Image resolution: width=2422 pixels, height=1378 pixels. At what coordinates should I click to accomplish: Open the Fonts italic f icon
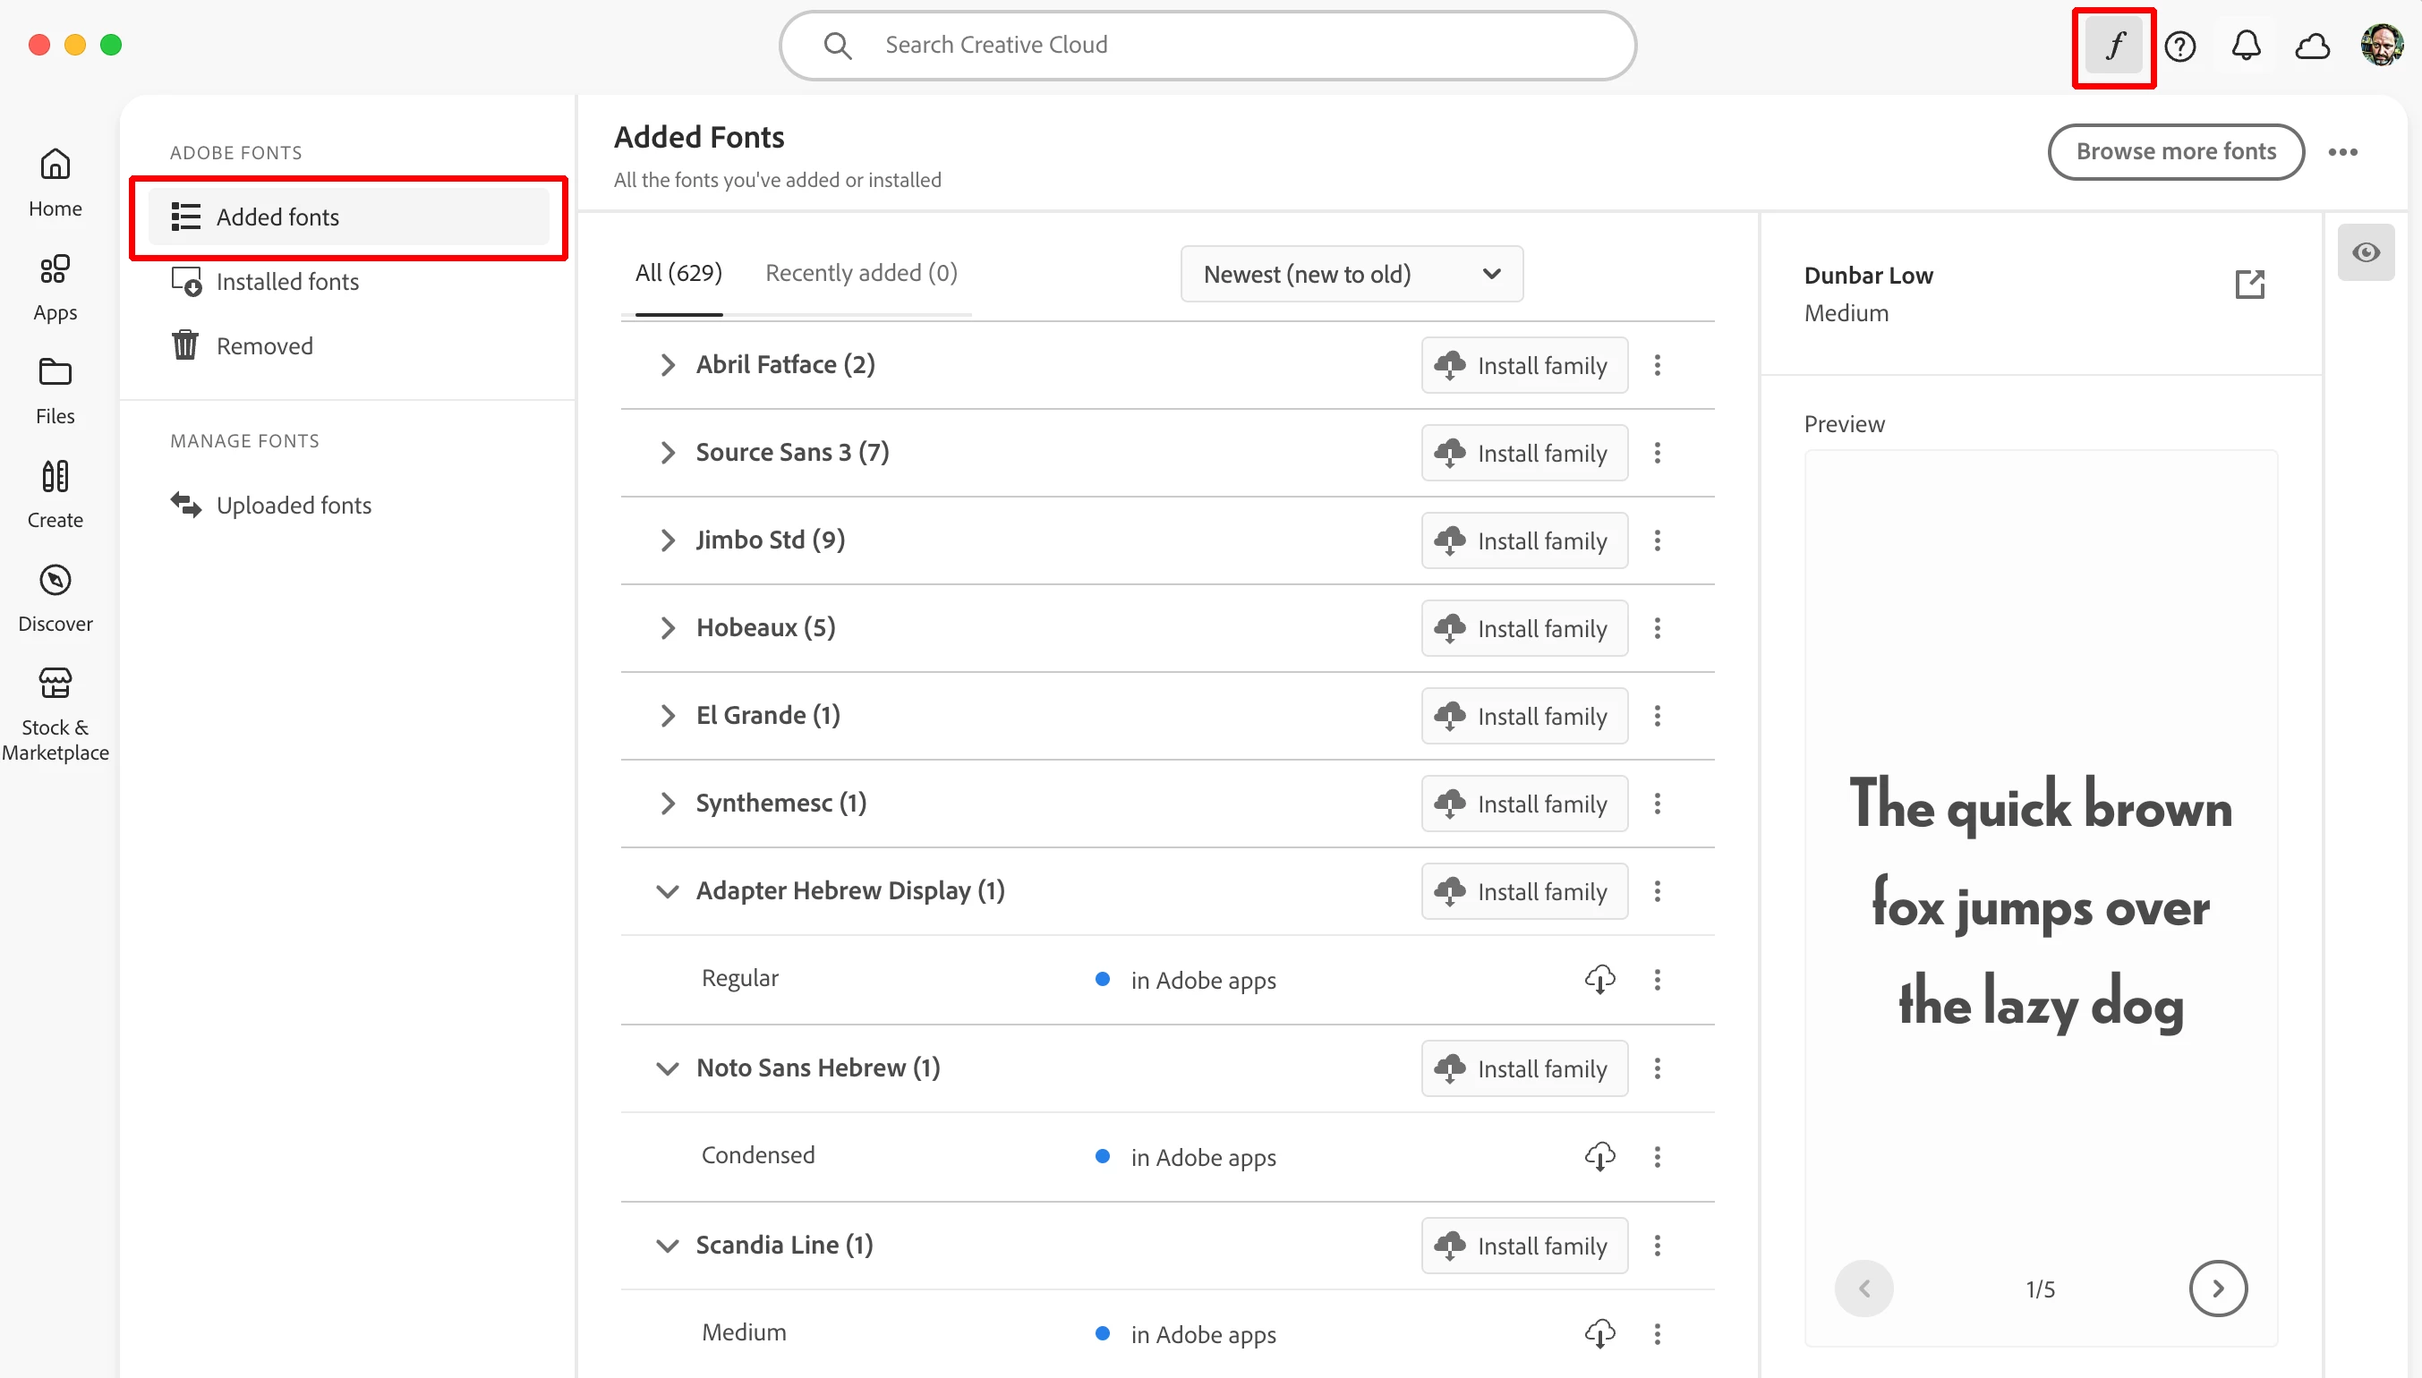tap(2112, 46)
